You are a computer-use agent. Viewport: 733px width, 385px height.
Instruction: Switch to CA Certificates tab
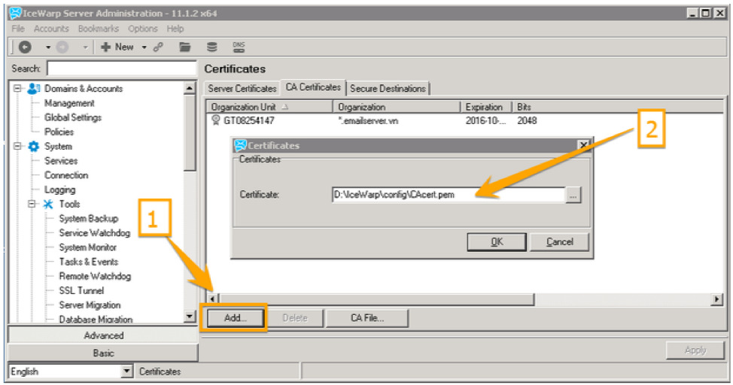coord(313,87)
